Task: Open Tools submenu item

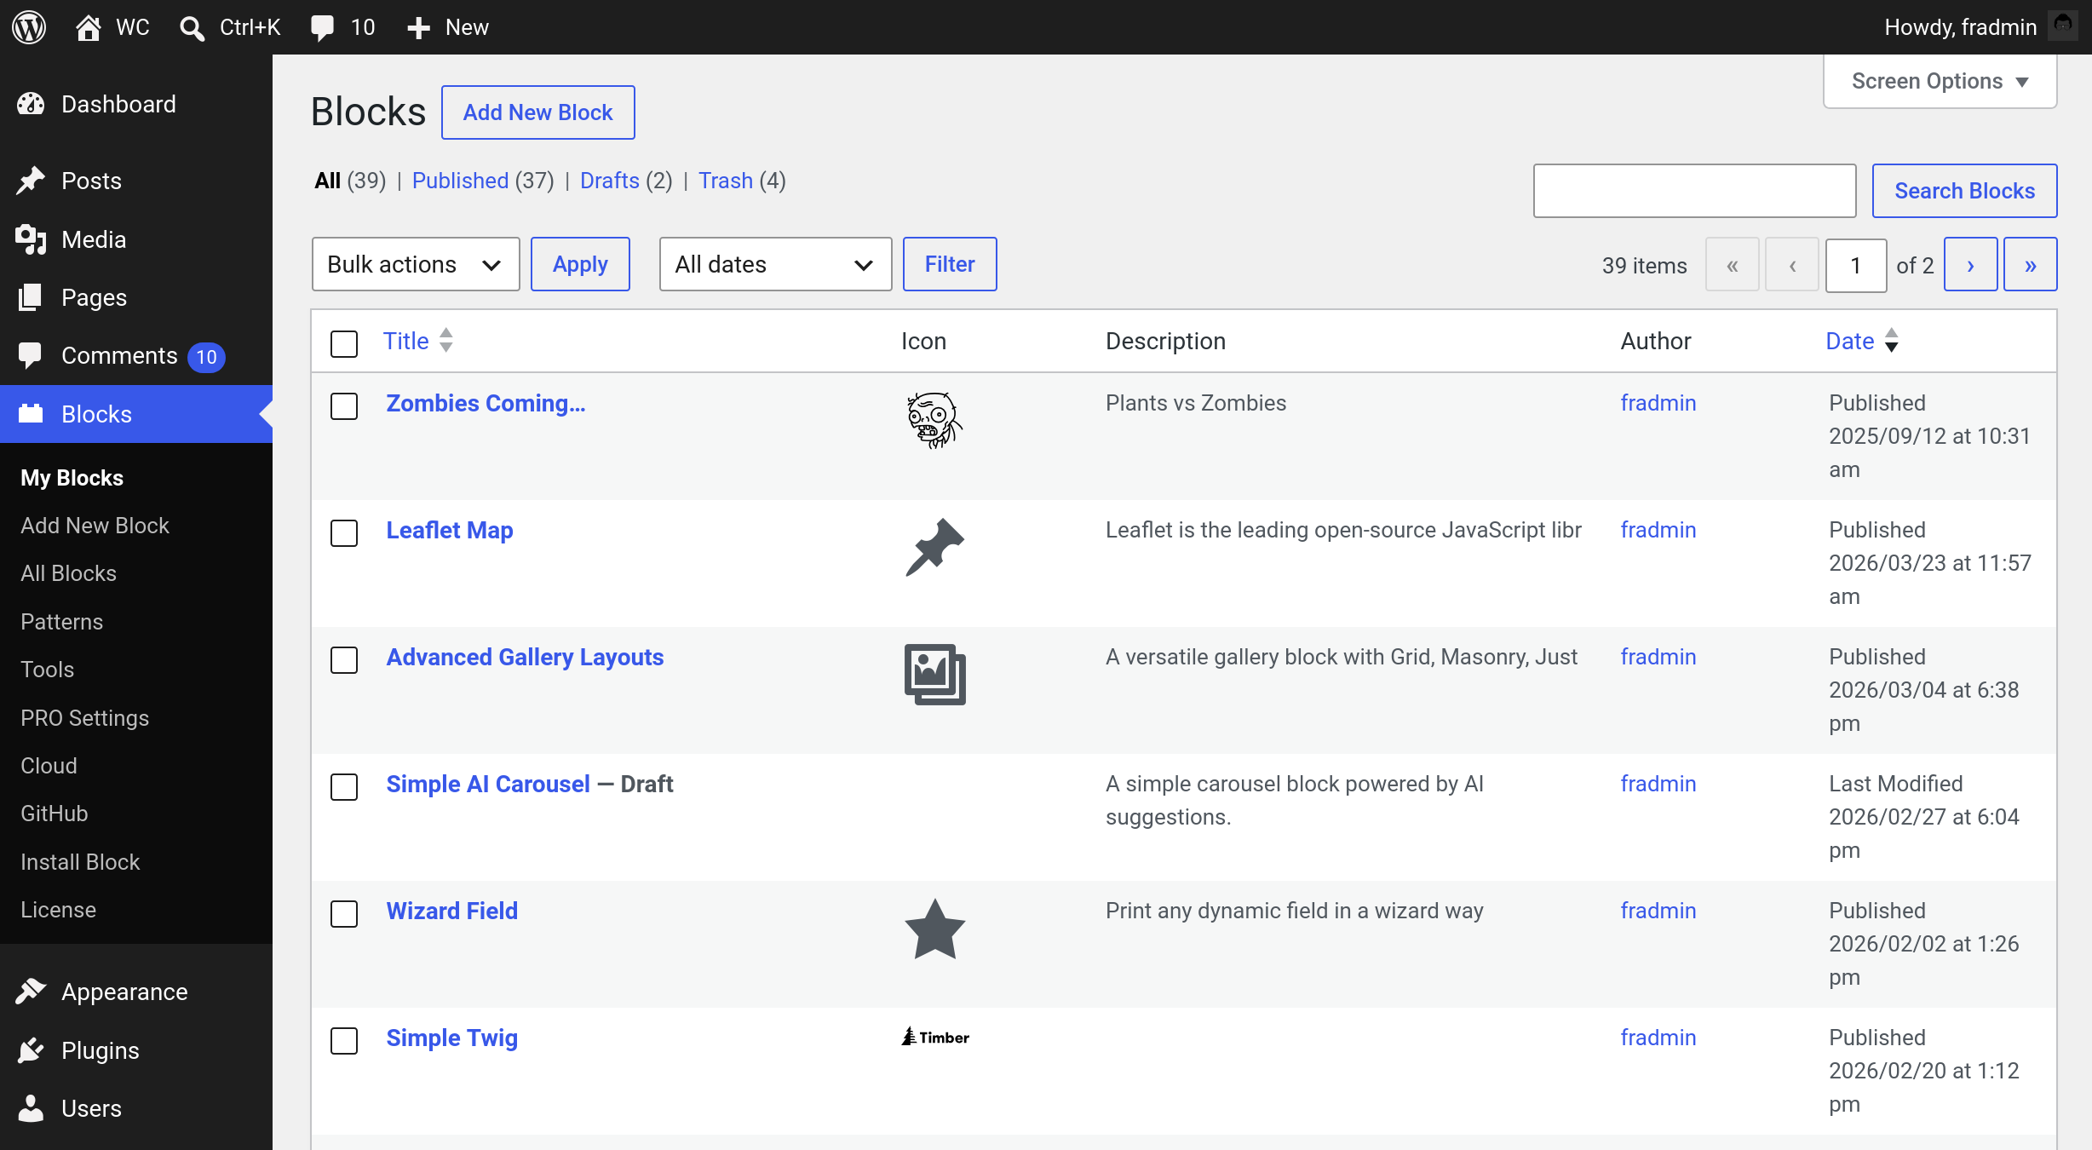Action: coord(47,670)
